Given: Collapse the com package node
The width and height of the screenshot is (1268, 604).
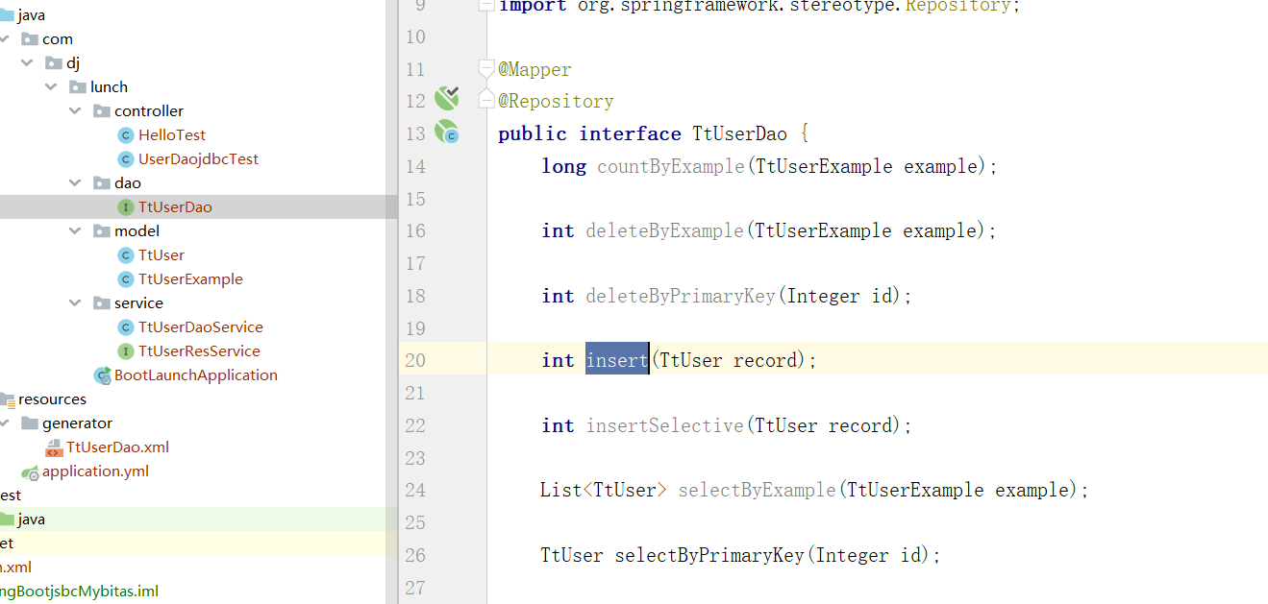Looking at the screenshot, I should click(5, 39).
